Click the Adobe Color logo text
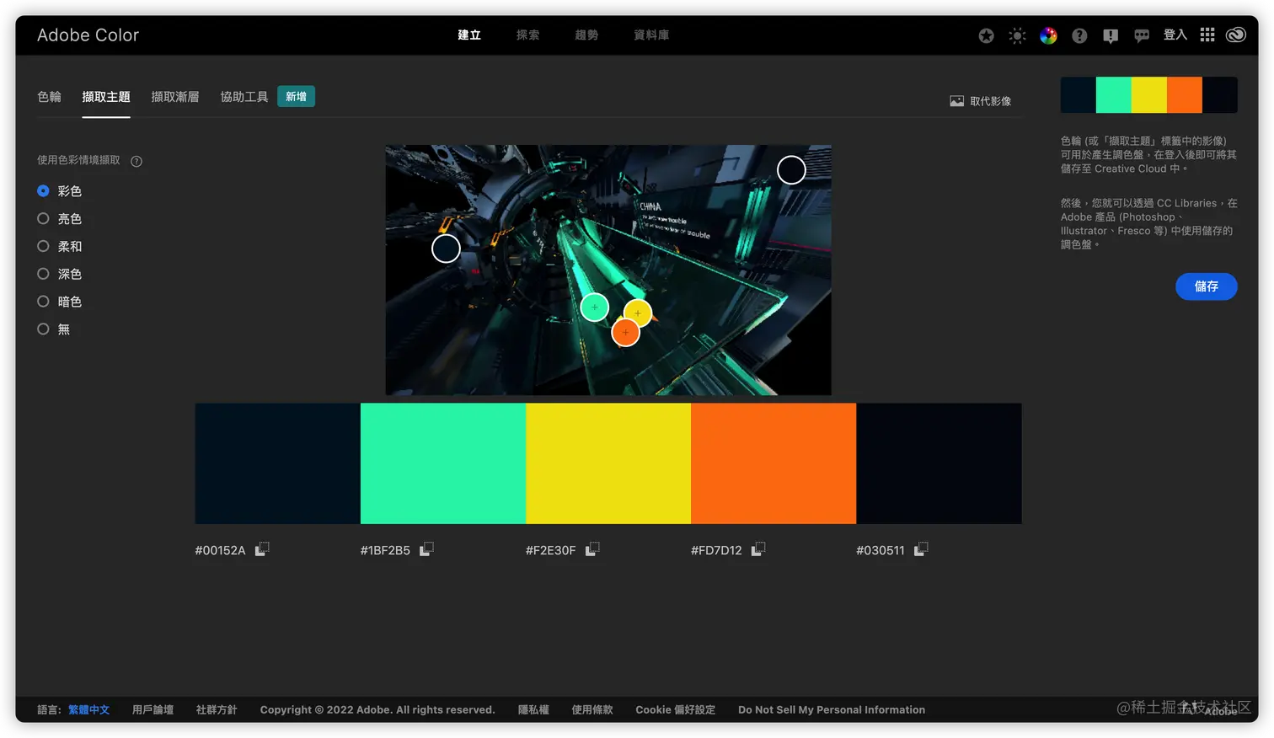1274x738 pixels. [x=88, y=35]
